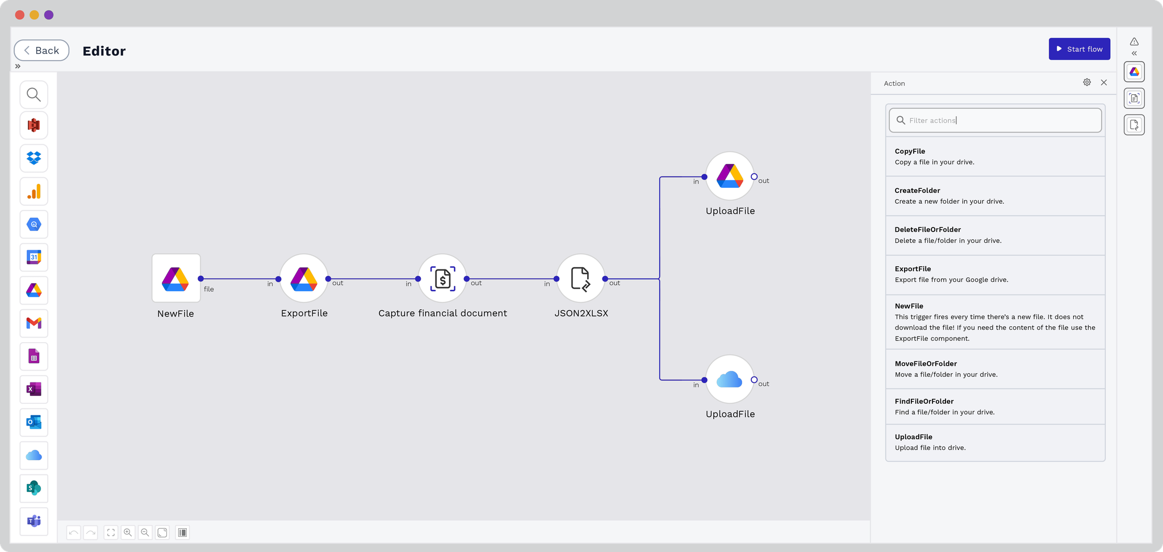Select the Outlook connector icon
The height and width of the screenshot is (552, 1163).
(x=34, y=422)
